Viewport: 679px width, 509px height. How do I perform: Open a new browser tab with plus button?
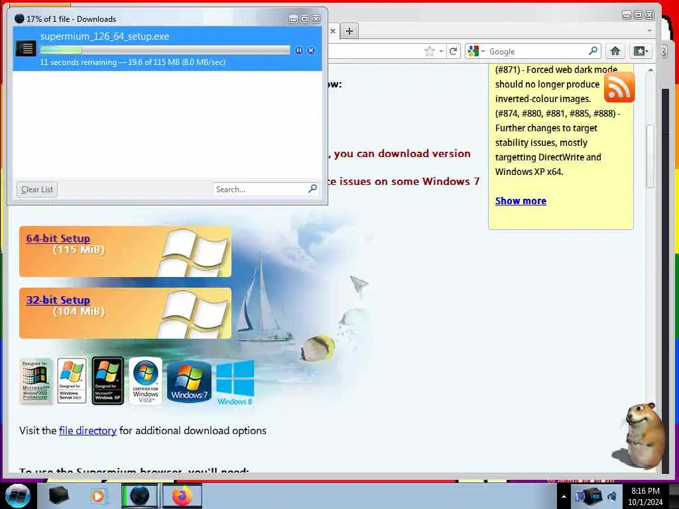point(349,31)
